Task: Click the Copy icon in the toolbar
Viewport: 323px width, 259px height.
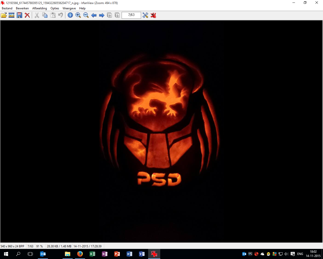Action: (45, 15)
